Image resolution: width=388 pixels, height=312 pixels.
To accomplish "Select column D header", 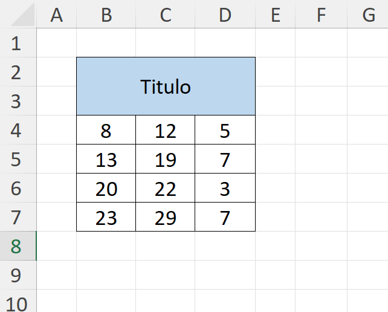I will point(225,15).
